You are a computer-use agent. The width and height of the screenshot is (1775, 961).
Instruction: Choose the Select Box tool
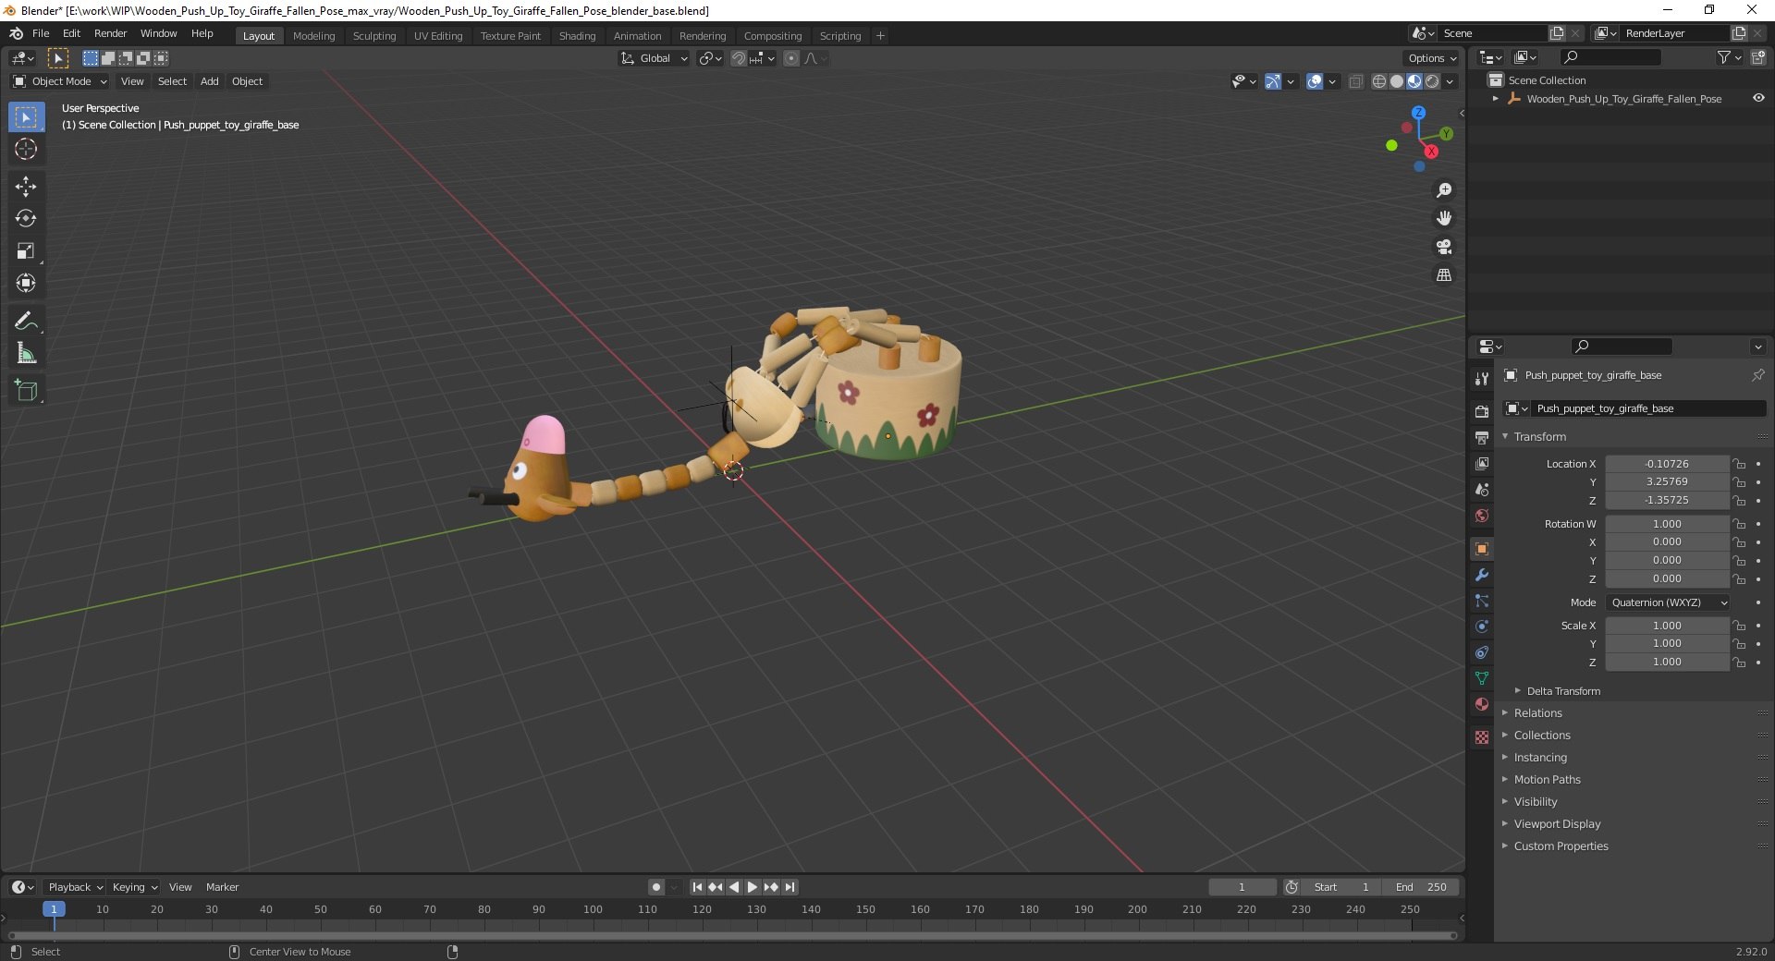26,117
